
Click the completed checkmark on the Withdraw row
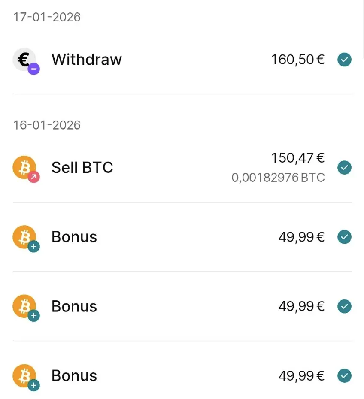[x=344, y=60]
